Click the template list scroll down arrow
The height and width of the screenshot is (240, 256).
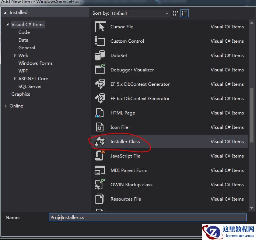click(252, 208)
